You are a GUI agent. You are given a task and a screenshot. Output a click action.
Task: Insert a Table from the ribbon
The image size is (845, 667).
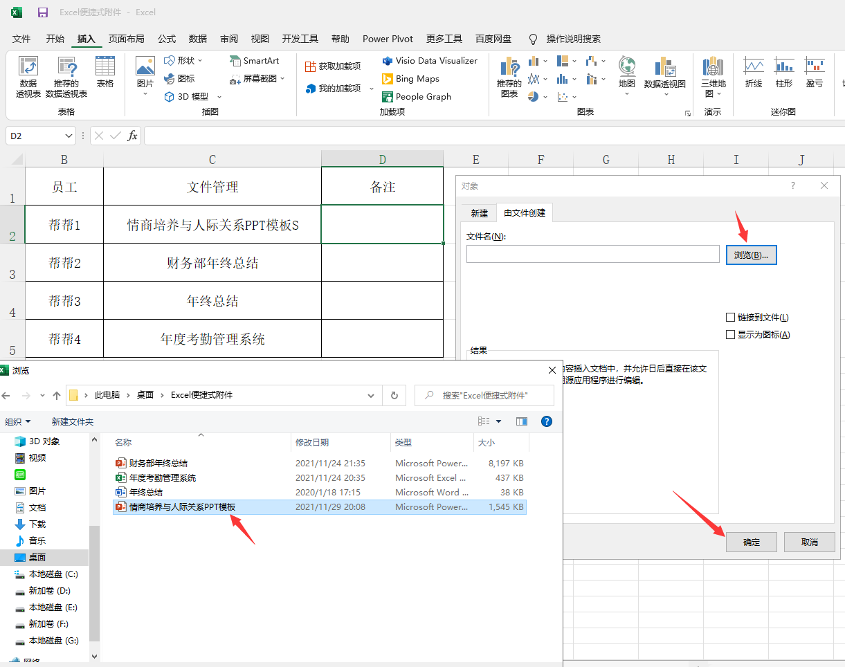coord(105,72)
